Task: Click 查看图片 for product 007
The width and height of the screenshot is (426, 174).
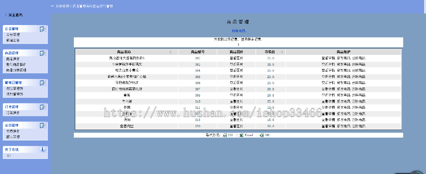Action: [236, 89]
